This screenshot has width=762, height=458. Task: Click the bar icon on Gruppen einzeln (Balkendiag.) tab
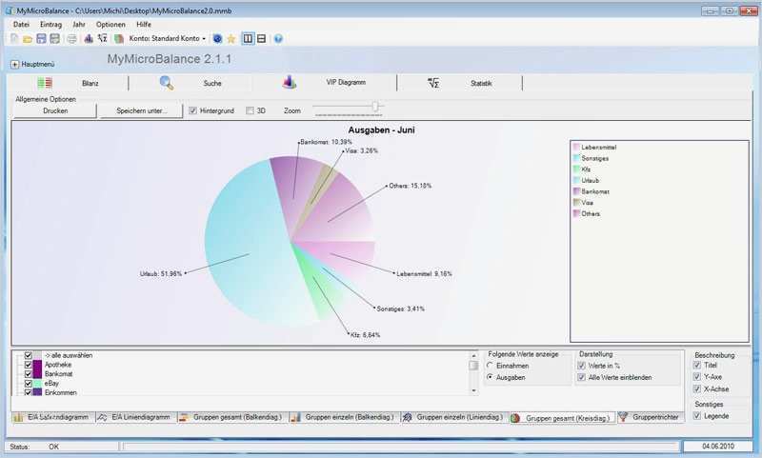click(295, 417)
